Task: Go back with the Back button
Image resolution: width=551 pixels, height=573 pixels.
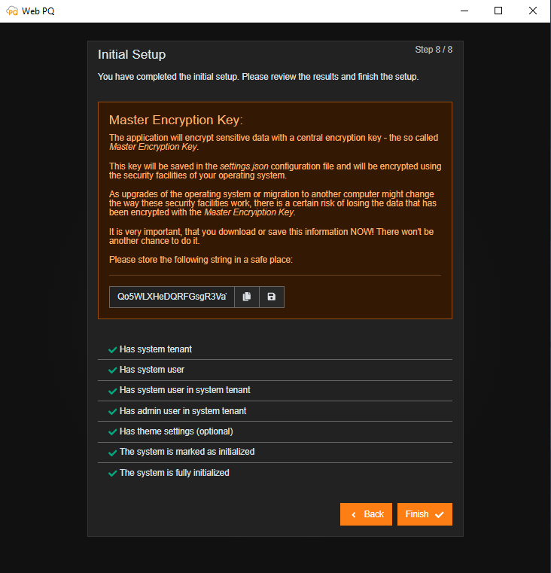Action: pyautogui.click(x=366, y=514)
